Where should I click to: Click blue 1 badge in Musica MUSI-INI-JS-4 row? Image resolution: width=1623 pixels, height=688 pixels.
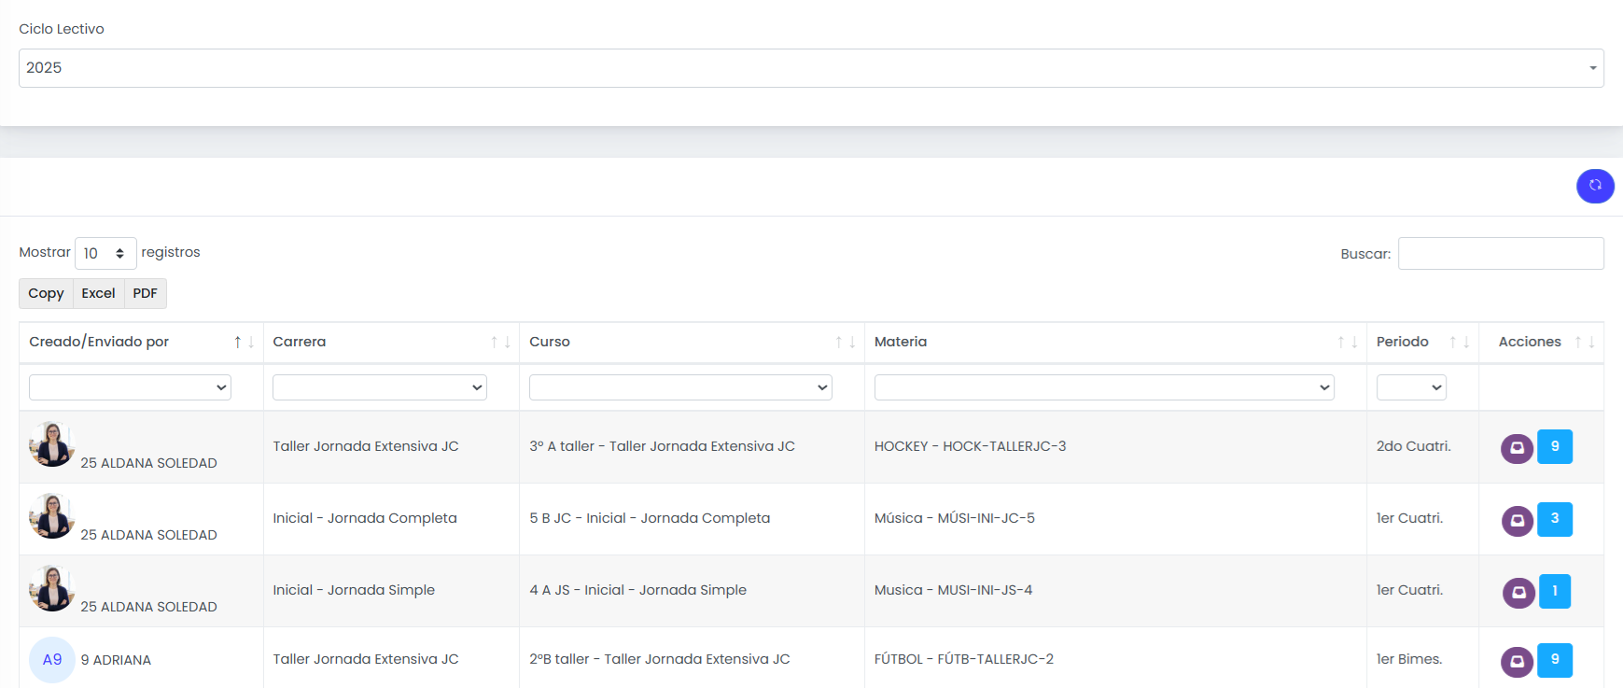point(1555,590)
